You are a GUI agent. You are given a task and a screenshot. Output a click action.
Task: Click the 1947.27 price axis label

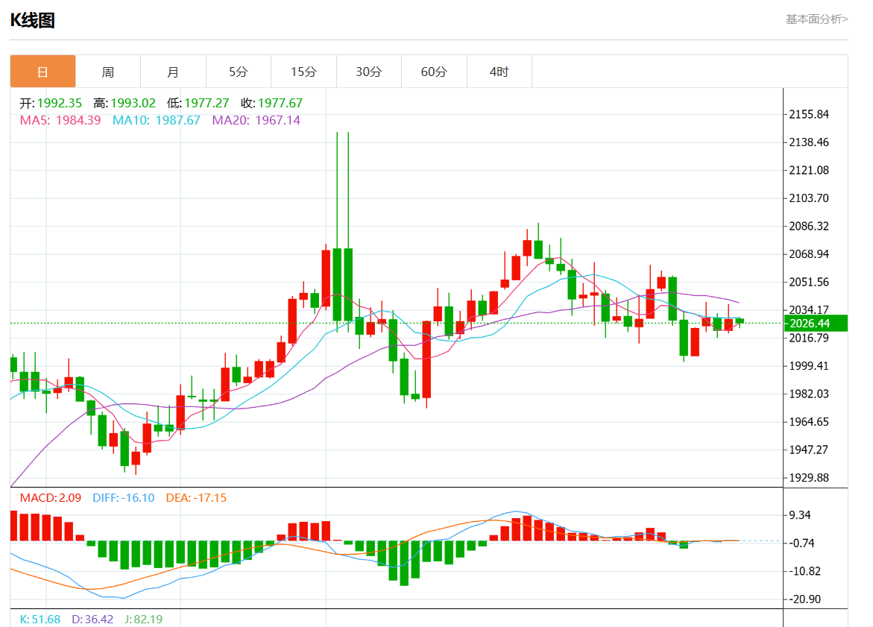pyautogui.click(x=809, y=450)
